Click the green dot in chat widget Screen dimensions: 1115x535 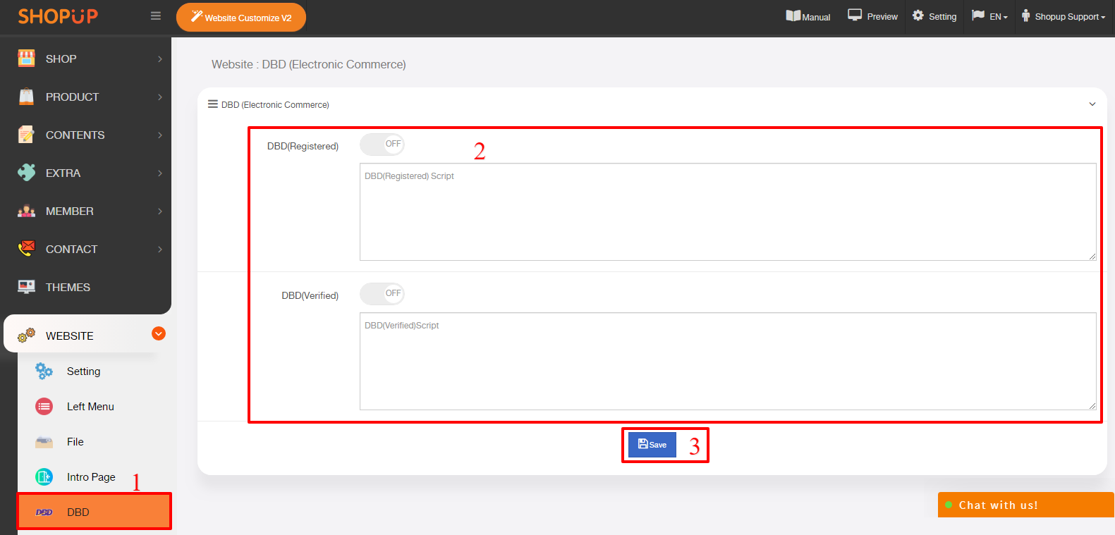point(949,505)
